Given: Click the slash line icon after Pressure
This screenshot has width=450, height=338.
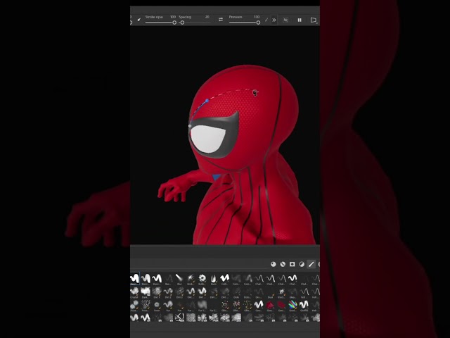Looking at the screenshot, I should click(266, 20).
